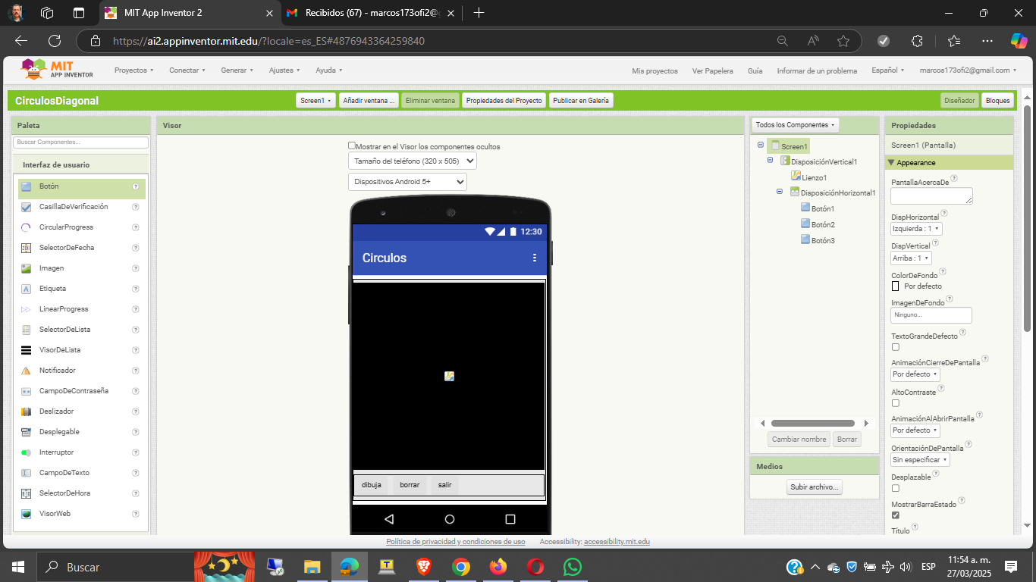Viewport: 1036px width, 582px height.
Task: Open the phone size dropdown
Action: tap(413, 161)
